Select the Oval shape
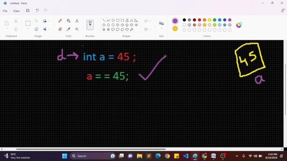The height and width of the screenshot is (161, 287). click(x=113, y=20)
